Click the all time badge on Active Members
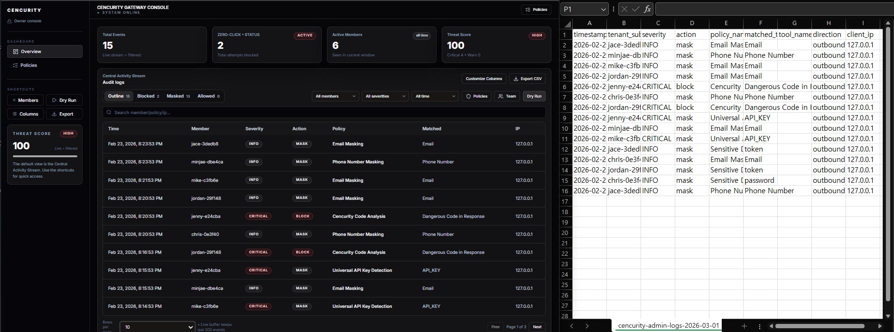The height and width of the screenshot is (332, 894). (x=422, y=36)
